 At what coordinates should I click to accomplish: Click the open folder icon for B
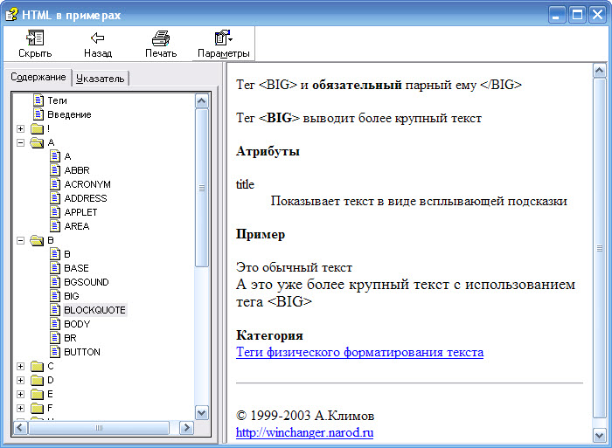[37, 240]
